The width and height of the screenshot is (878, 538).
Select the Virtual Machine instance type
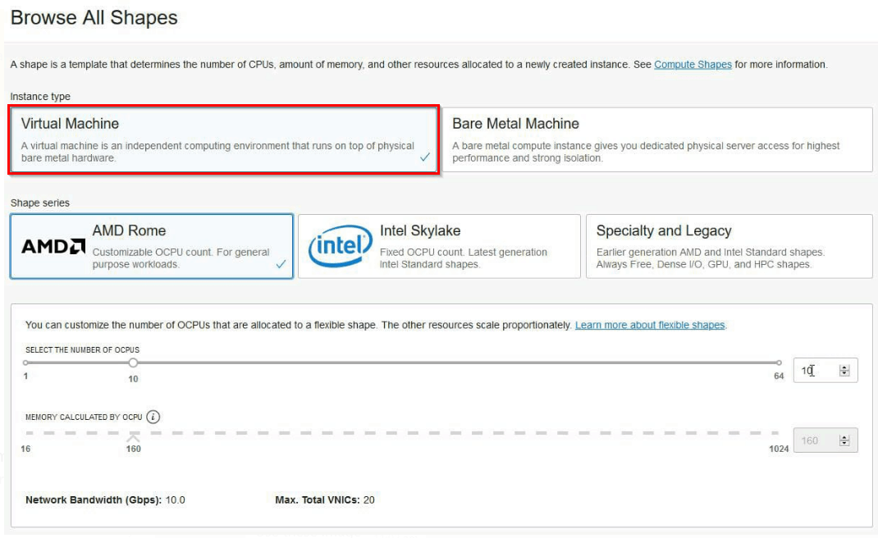[223, 139]
